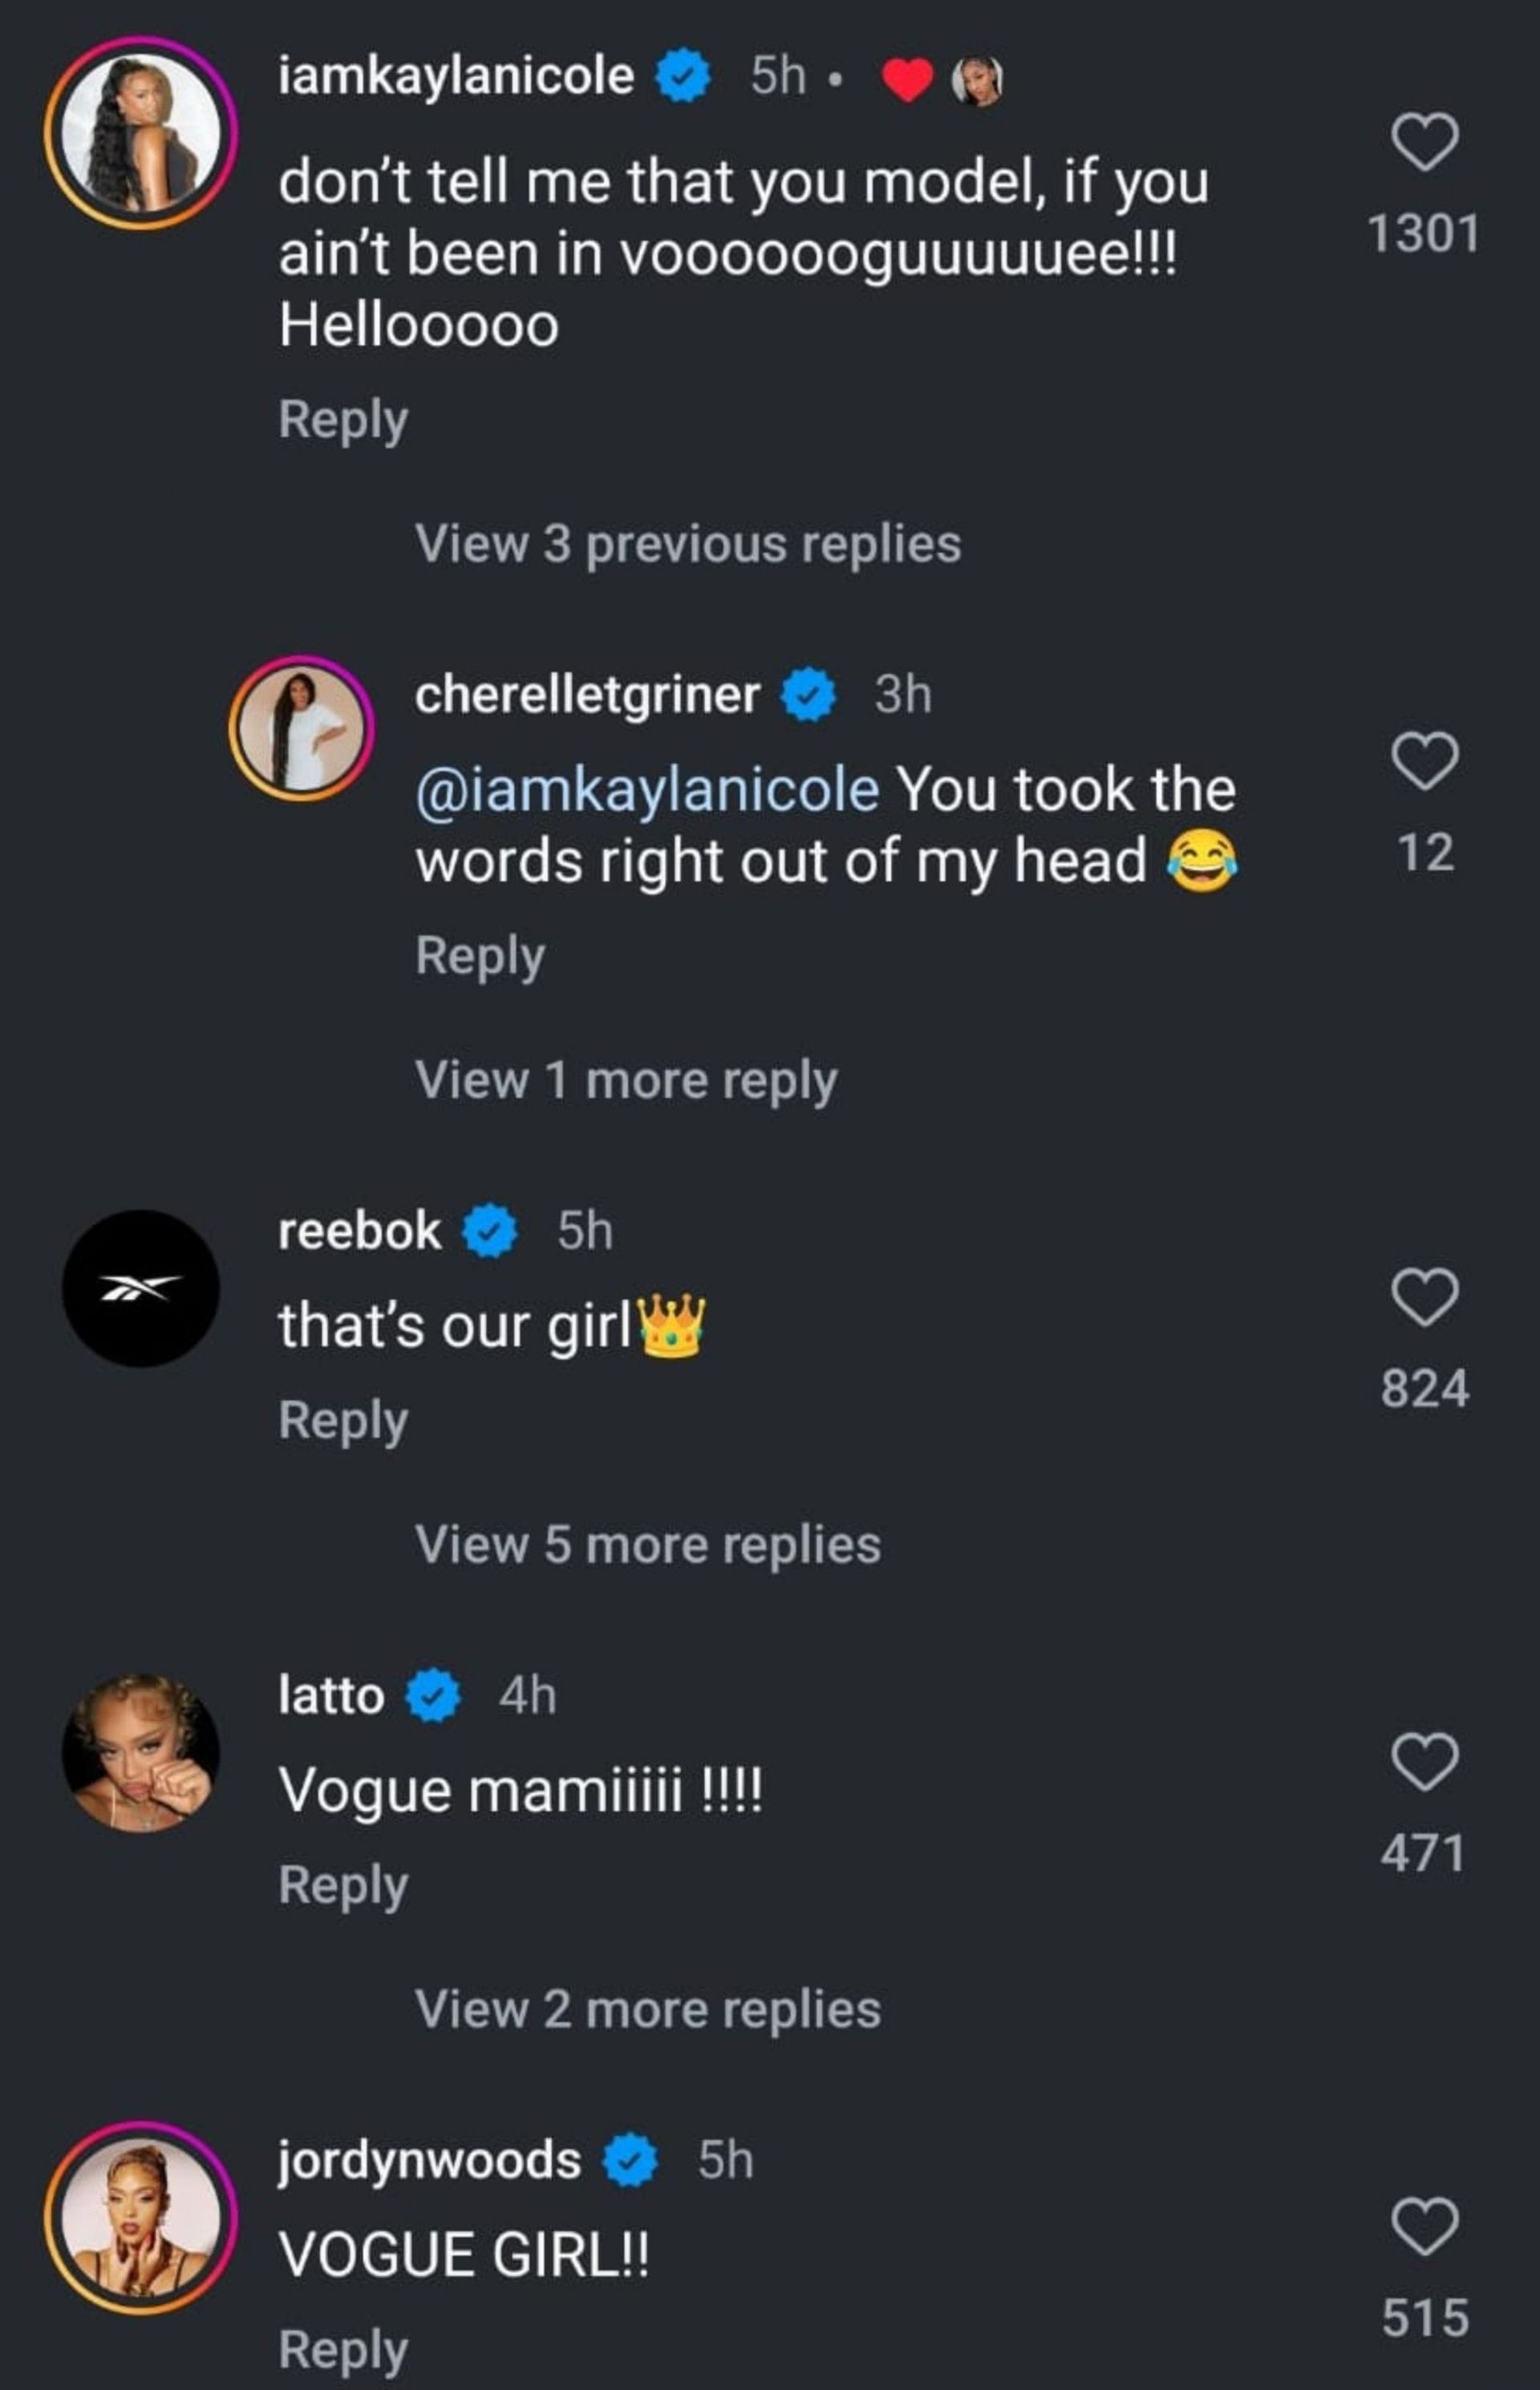This screenshot has height=2390, width=1540.
Task: Open iamkaylanicole's profile picture
Action: pos(141,133)
